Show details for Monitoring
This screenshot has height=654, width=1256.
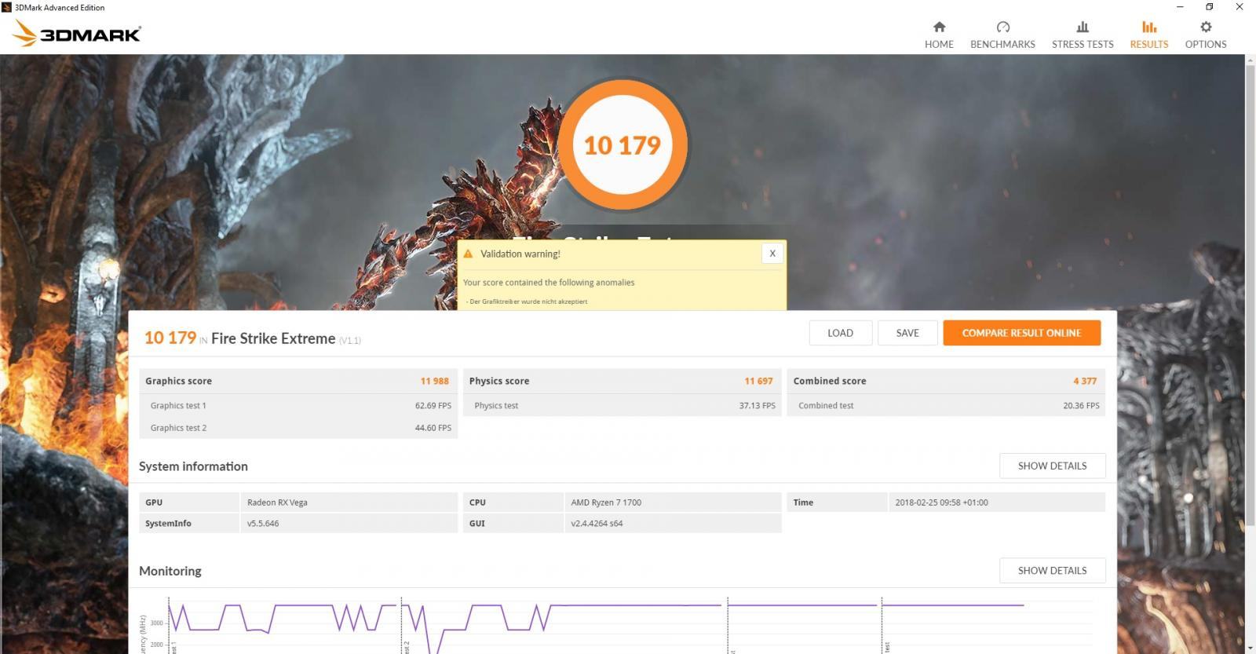click(x=1052, y=571)
